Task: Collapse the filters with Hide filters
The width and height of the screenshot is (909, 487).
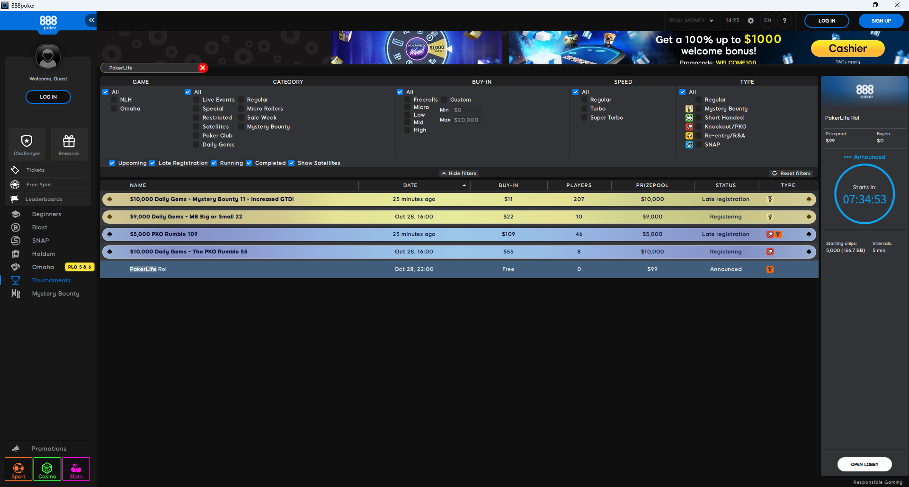Action: (459, 173)
